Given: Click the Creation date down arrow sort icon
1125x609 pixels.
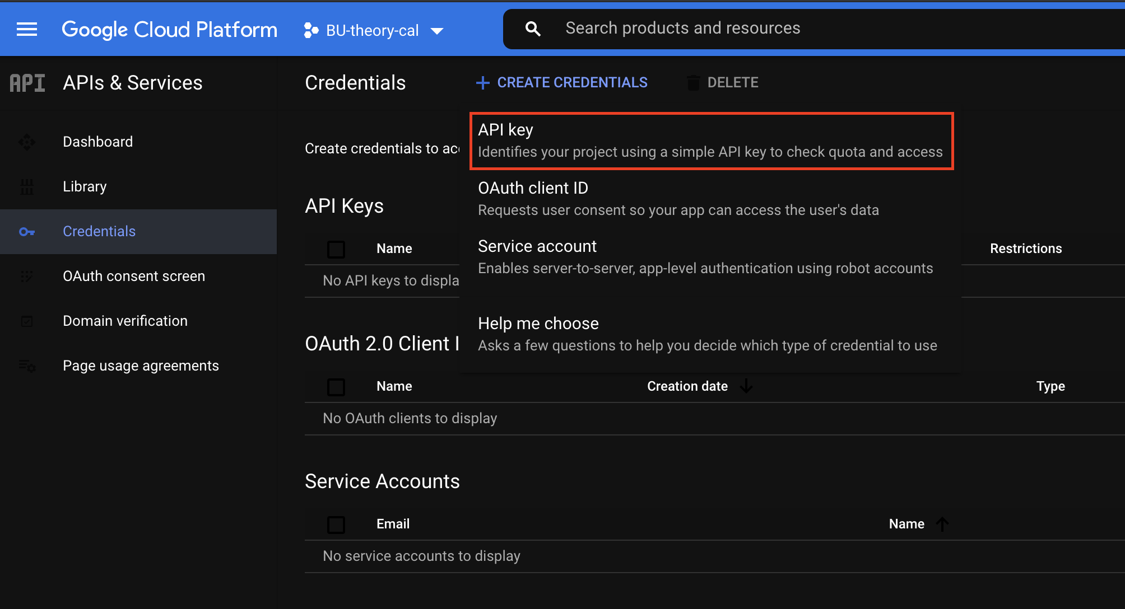Looking at the screenshot, I should pos(746,386).
